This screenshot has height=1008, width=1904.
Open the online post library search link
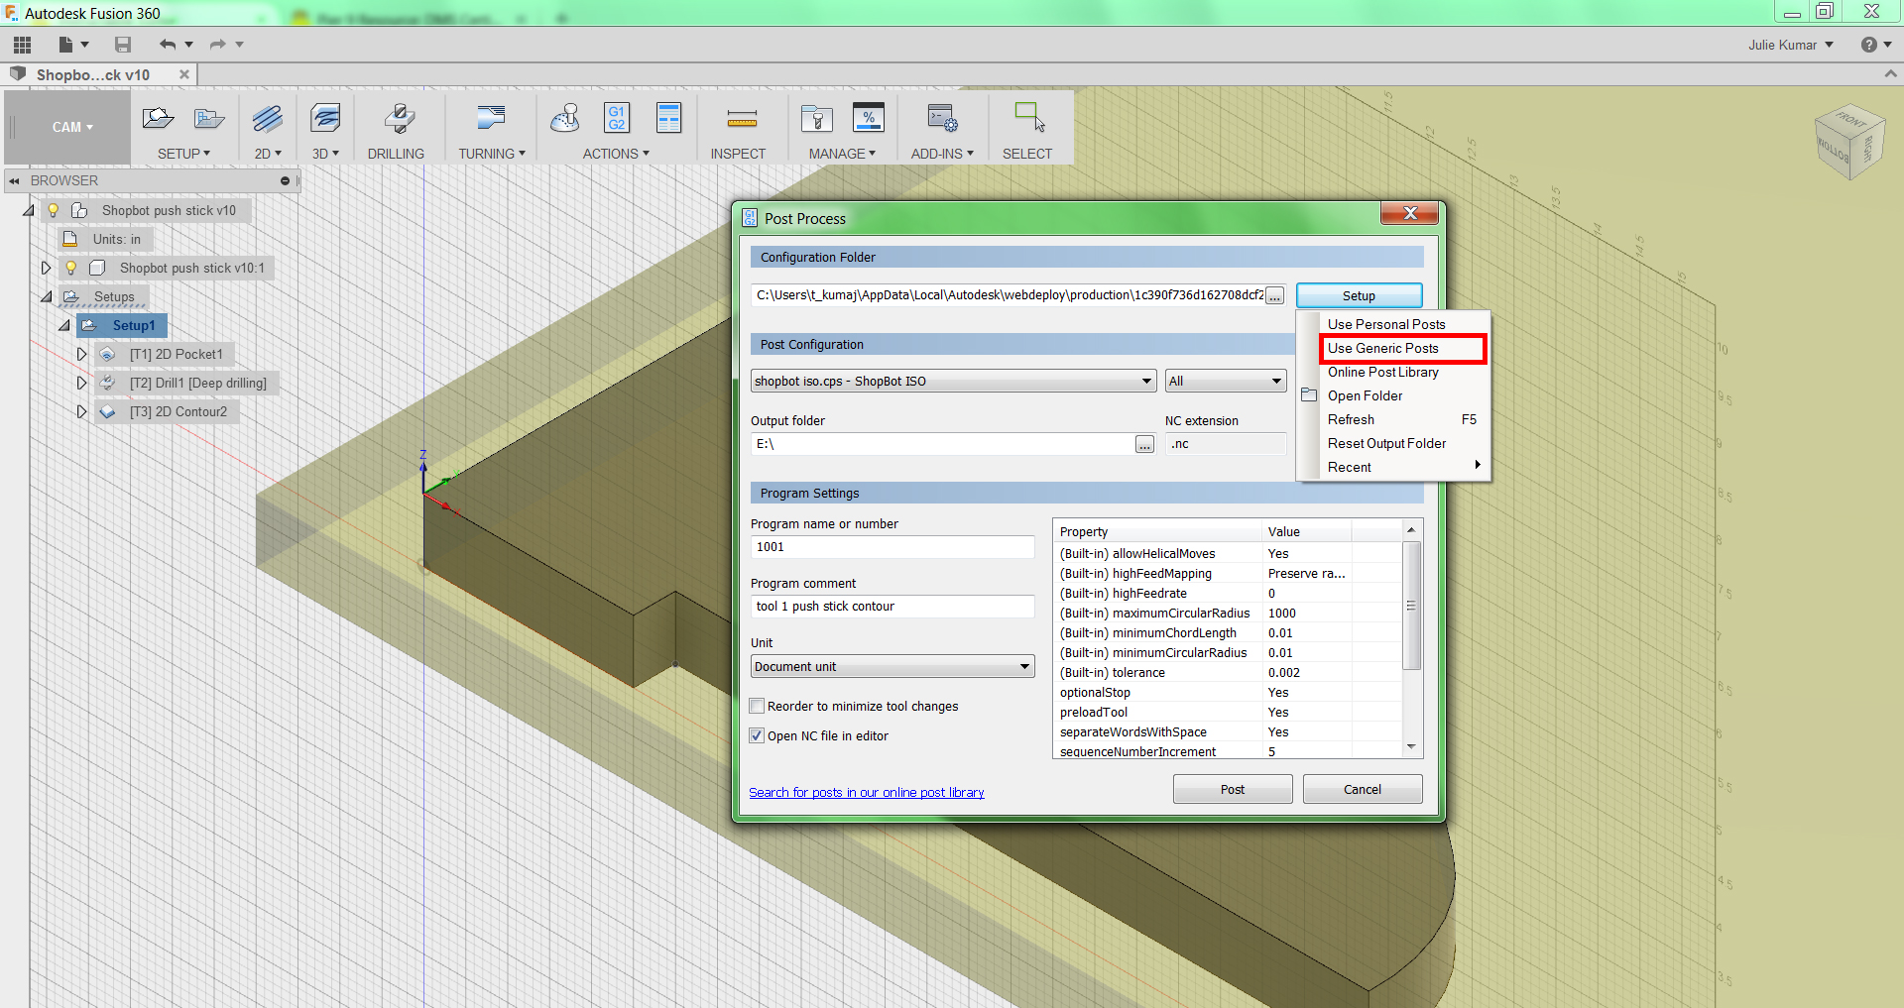pyautogui.click(x=867, y=793)
